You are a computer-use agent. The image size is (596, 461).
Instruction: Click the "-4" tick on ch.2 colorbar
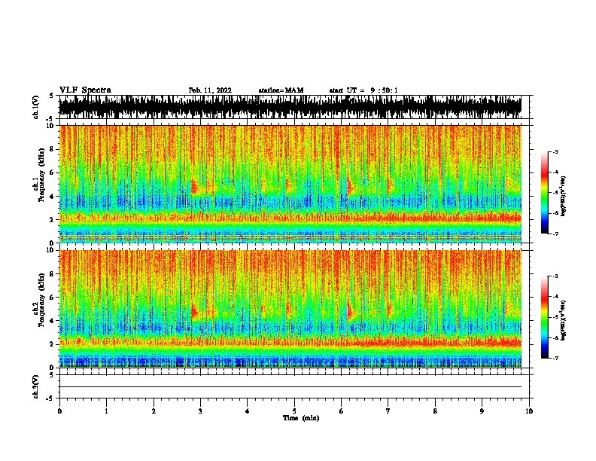(555, 297)
